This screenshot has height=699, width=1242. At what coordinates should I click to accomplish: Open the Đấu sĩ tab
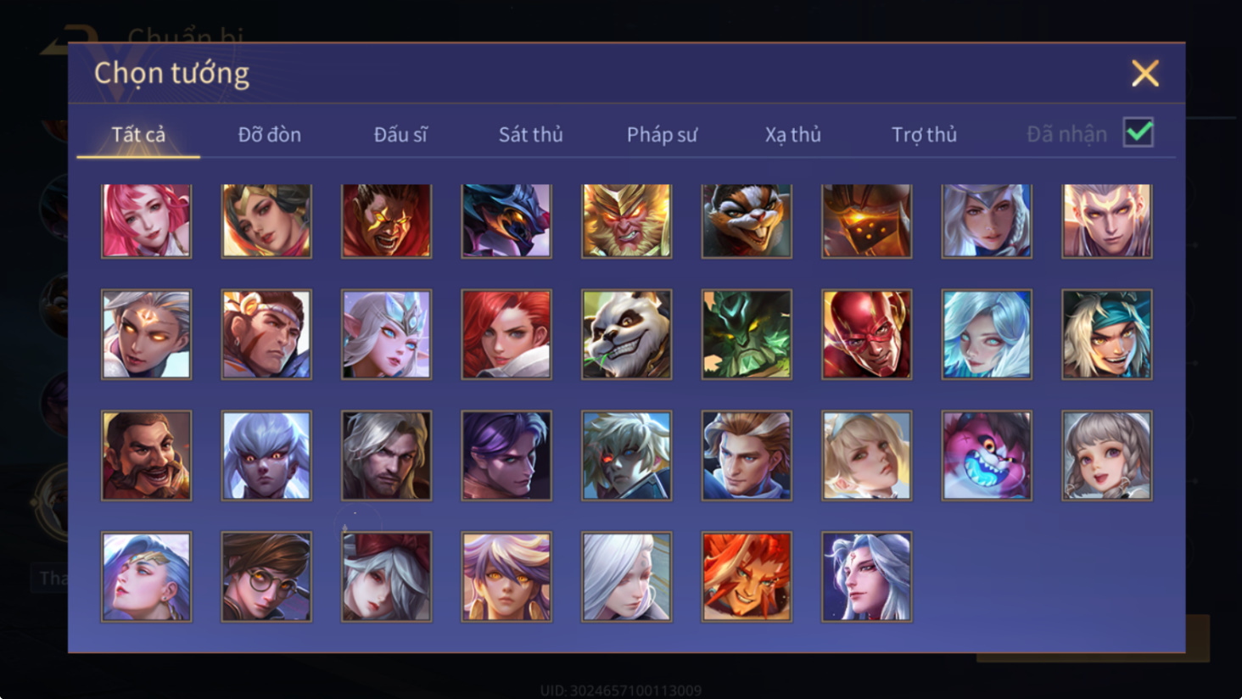pos(400,134)
